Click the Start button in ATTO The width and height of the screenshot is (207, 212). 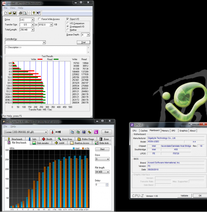83,42
